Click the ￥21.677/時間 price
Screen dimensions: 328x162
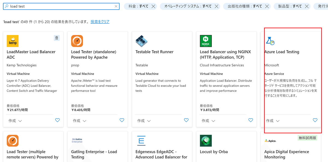(x=17, y=110)
